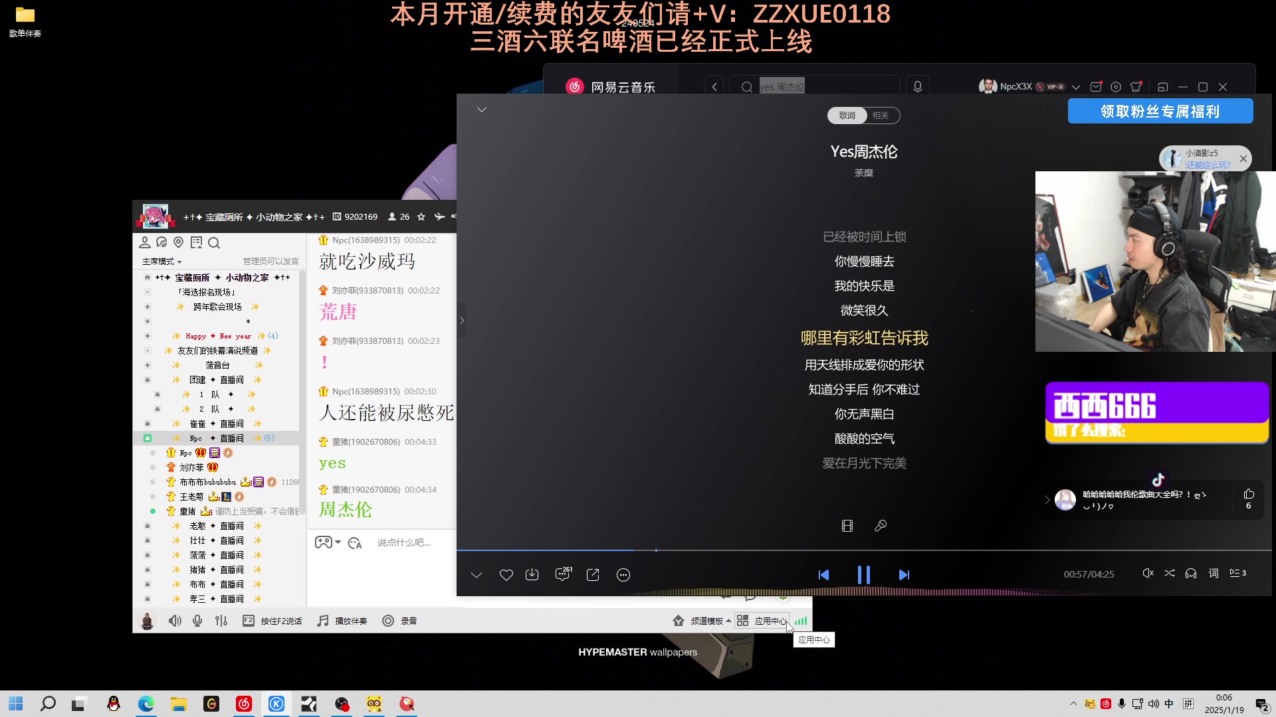This screenshot has width=1276, height=717.
Task: Open song comments showing 261
Action: (x=563, y=574)
